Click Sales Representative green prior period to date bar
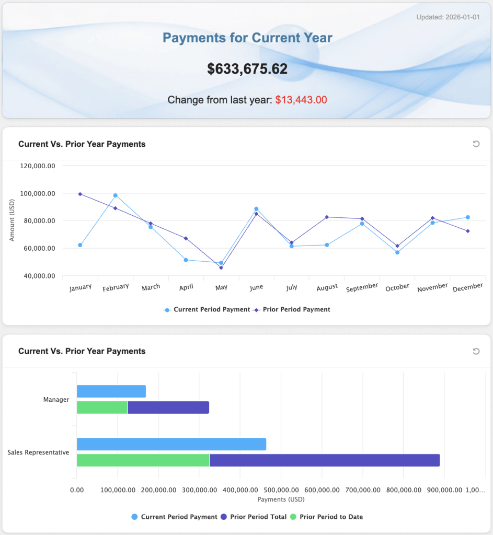 pos(143,460)
